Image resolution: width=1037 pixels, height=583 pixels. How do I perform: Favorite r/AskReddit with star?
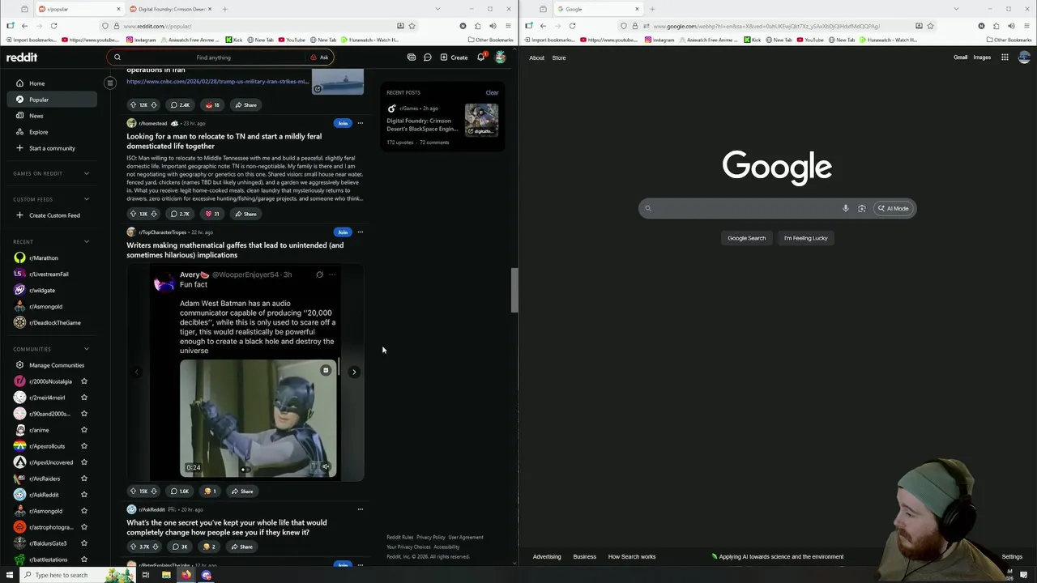(x=84, y=495)
